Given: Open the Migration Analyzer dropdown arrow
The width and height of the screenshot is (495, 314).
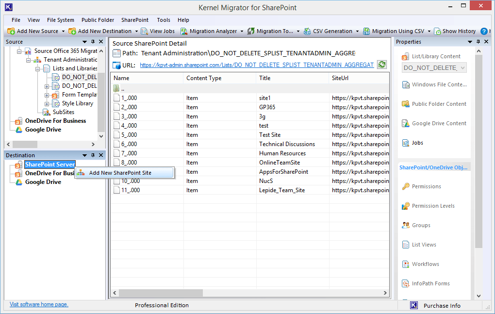Looking at the screenshot, I should [242, 31].
